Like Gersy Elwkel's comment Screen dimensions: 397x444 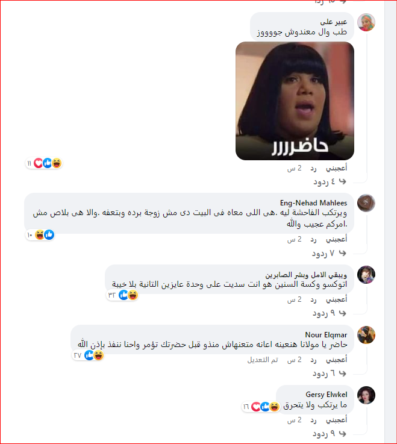[336, 420]
